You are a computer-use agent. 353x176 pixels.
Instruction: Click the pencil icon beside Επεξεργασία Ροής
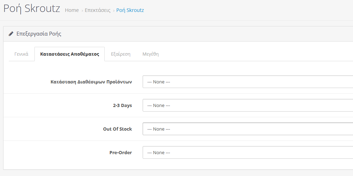click(11, 34)
